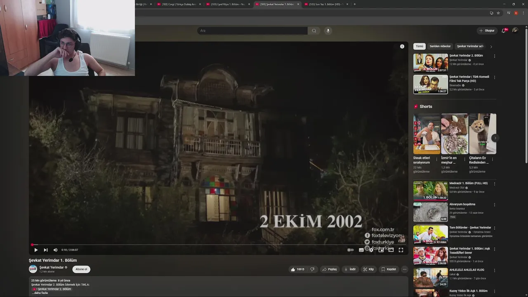Viewport: 528px width, 297px height.
Task: Open options for AHLELELE AHLELAS VLOG
Action: pyautogui.click(x=495, y=270)
